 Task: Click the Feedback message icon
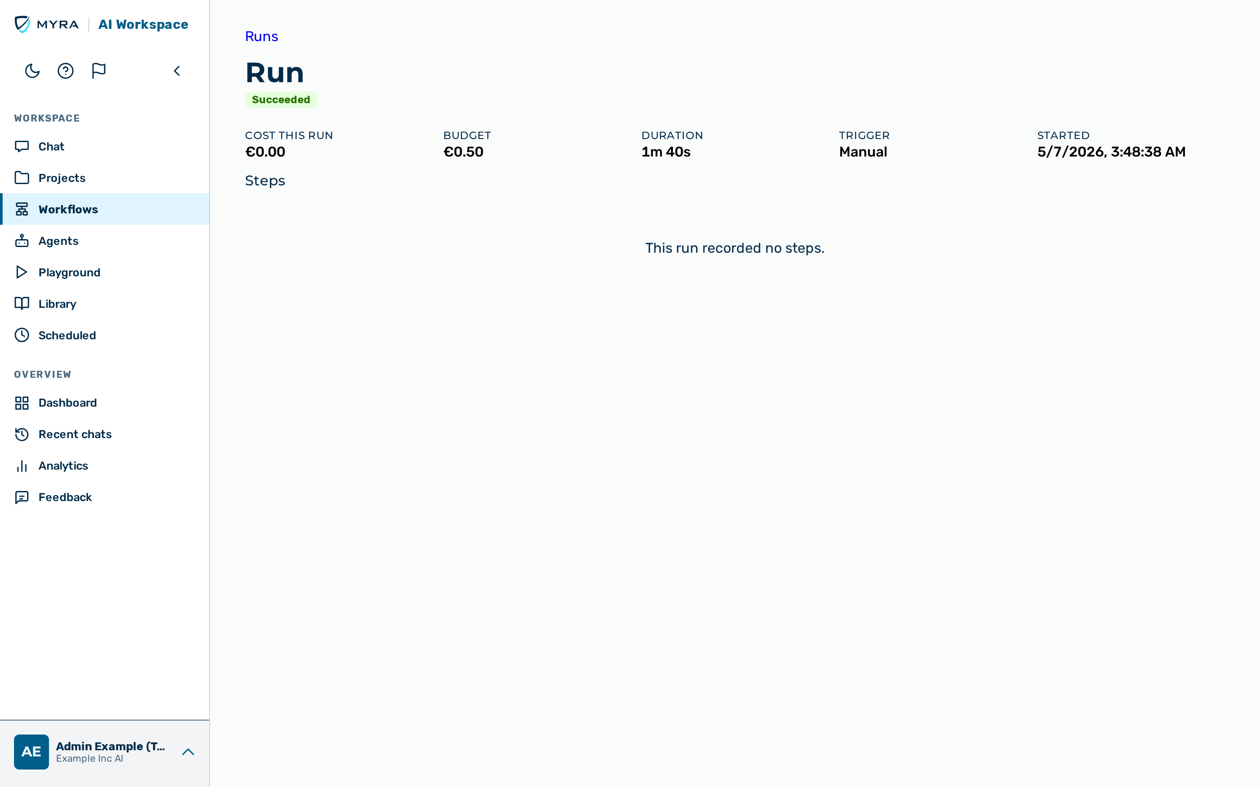tap(22, 497)
